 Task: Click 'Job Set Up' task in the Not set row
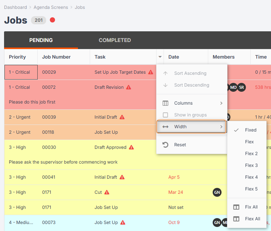(106, 207)
